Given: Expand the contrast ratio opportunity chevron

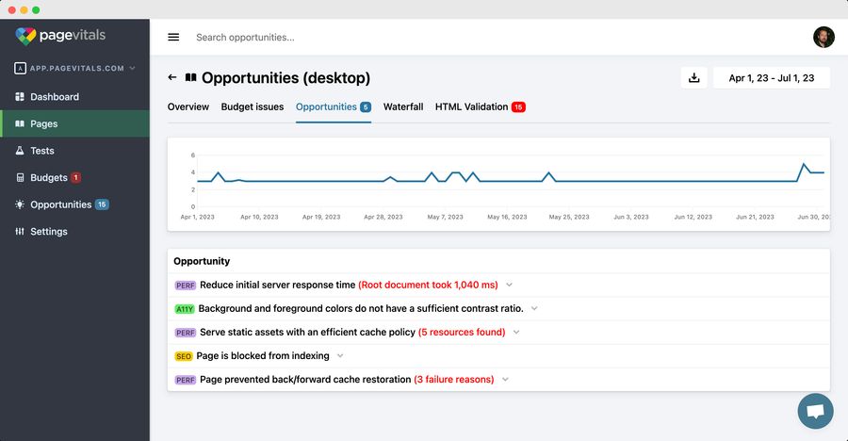Looking at the screenshot, I should [x=534, y=308].
